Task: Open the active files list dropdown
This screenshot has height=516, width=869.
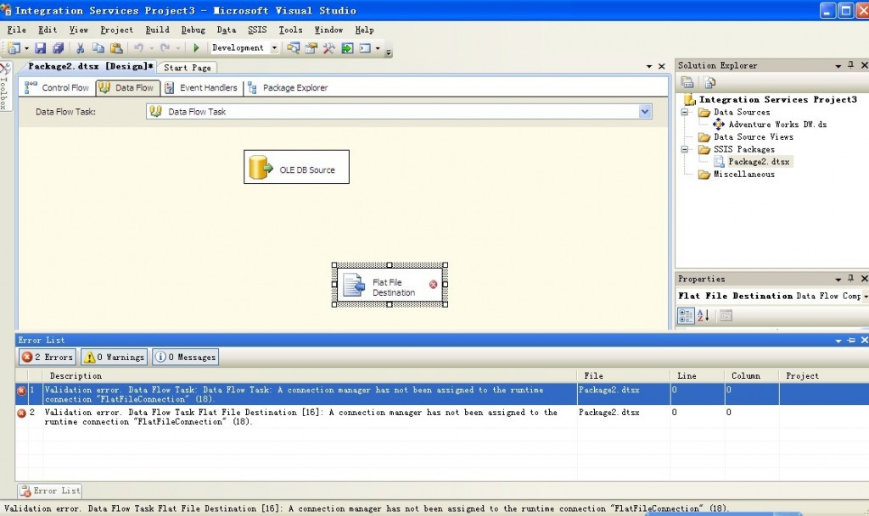Action: [649, 66]
